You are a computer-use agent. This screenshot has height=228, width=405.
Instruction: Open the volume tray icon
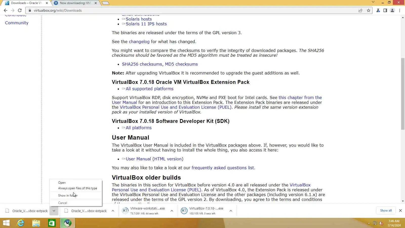tap(381, 223)
